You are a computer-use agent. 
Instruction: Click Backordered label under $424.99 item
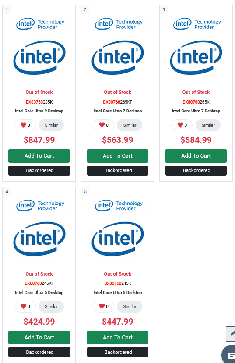point(39,352)
